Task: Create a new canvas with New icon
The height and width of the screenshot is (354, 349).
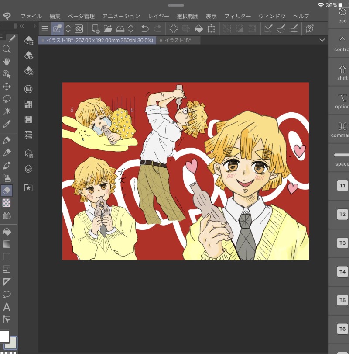Action: point(96,29)
